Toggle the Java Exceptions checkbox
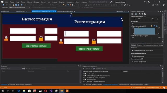This screenshot has width=167, height=93. 85,80
